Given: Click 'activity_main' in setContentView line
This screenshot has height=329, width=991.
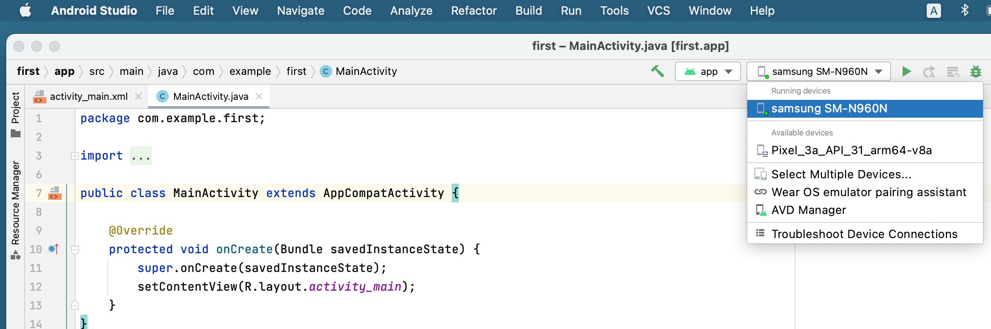Looking at the screenshot, I should (x=355, y=287).
